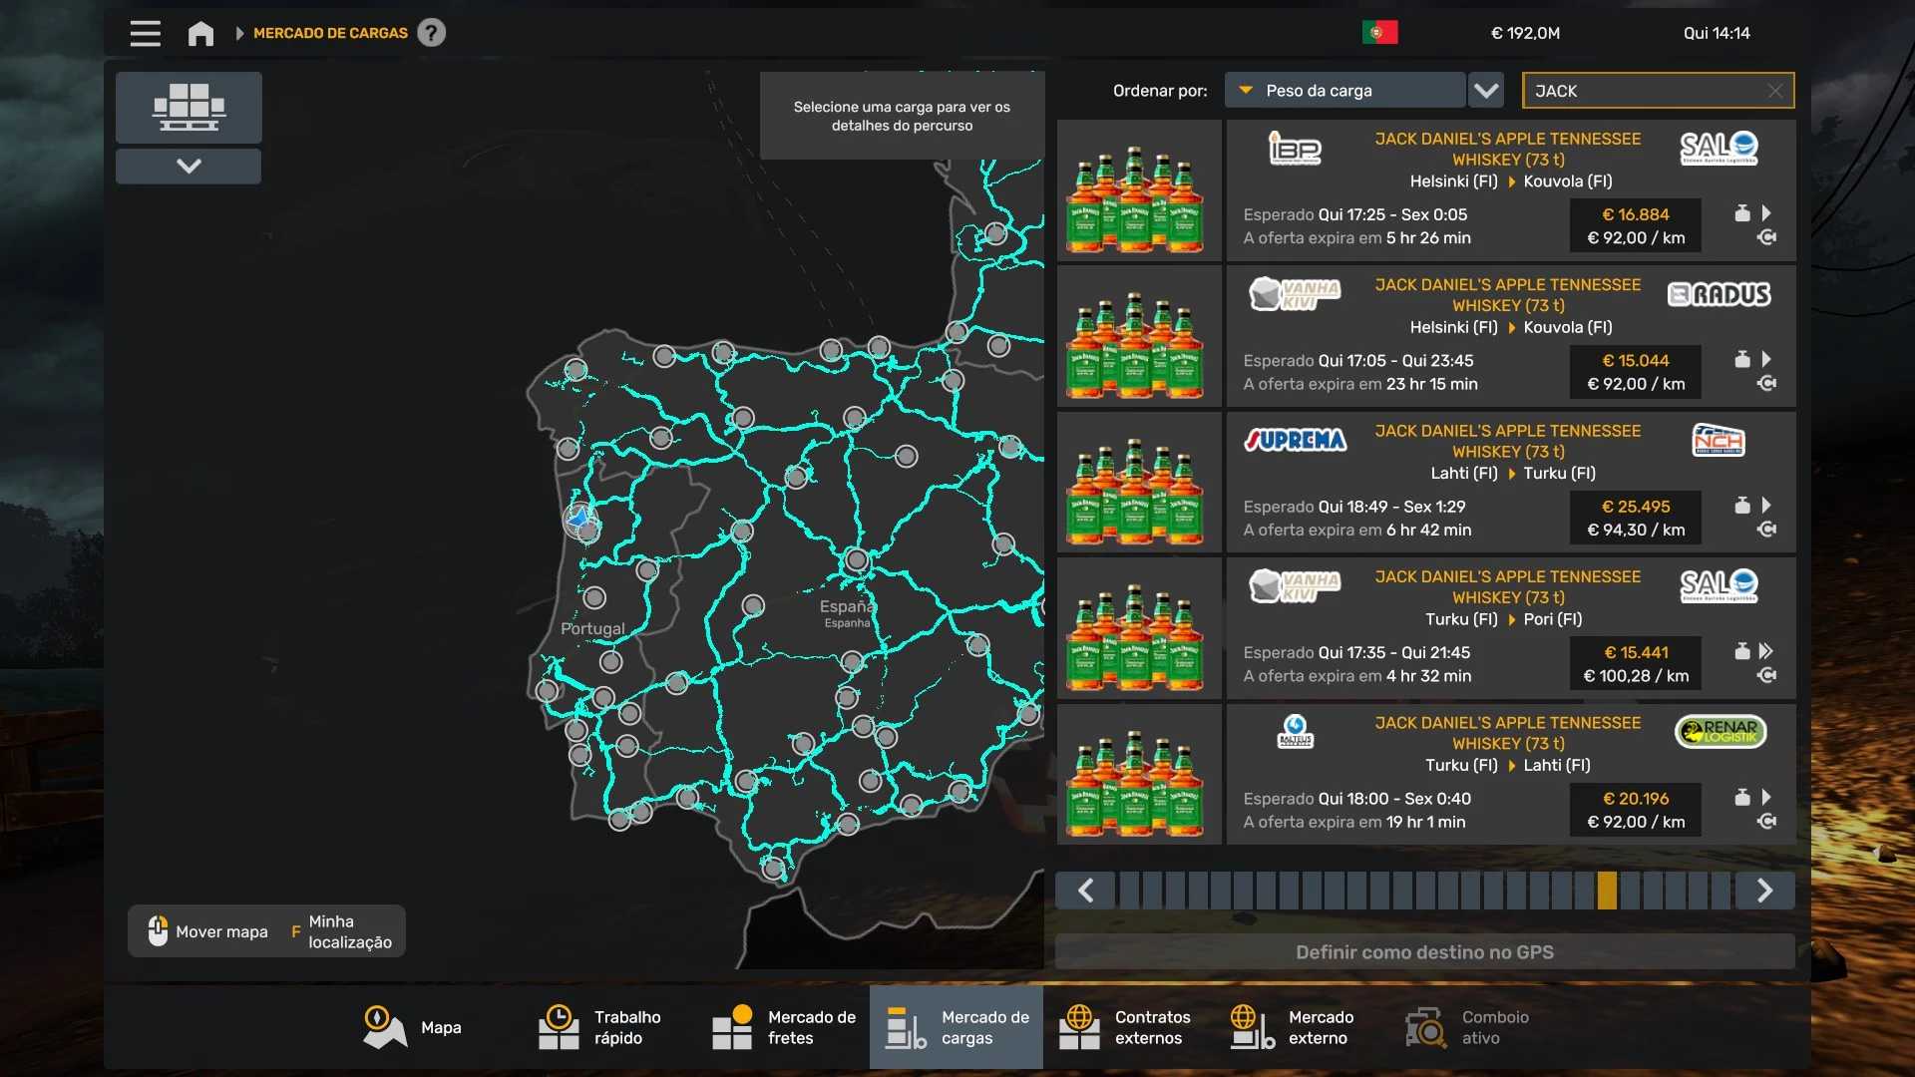Viewport: 1915px width, 1077px height.
Task: Open Contratos externos
Action: pos(1127,1027)
